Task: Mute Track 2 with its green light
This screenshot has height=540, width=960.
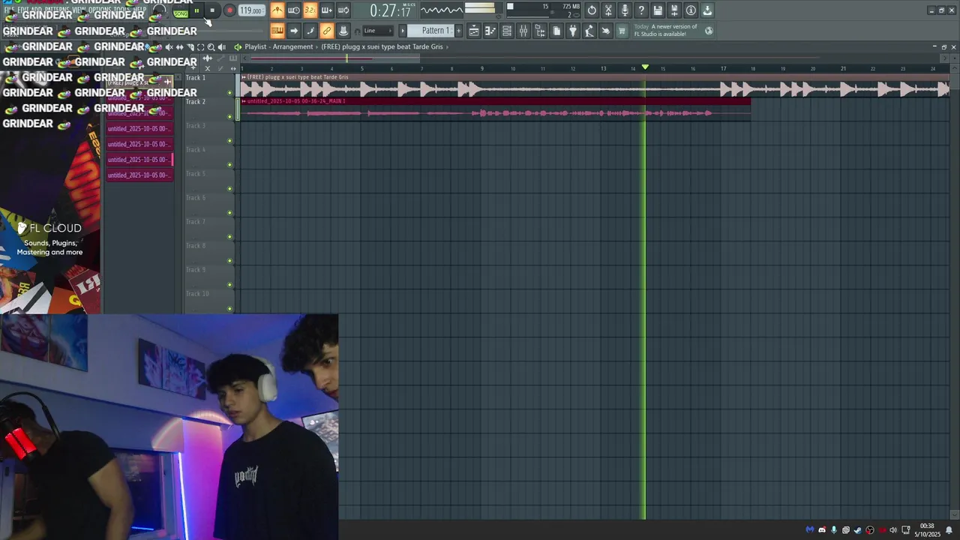Action: click(x=229, y=116)
